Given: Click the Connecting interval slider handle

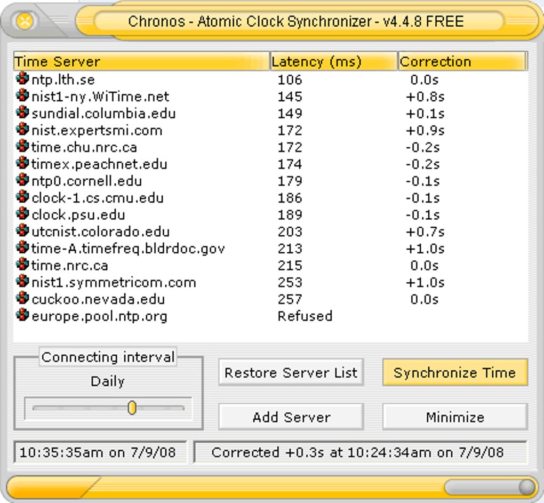Looking at the screenshot, I should point(132,408).
